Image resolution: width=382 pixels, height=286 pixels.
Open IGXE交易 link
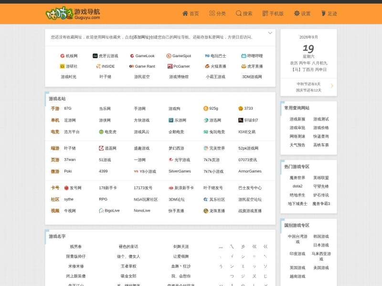tap(247, 132)
